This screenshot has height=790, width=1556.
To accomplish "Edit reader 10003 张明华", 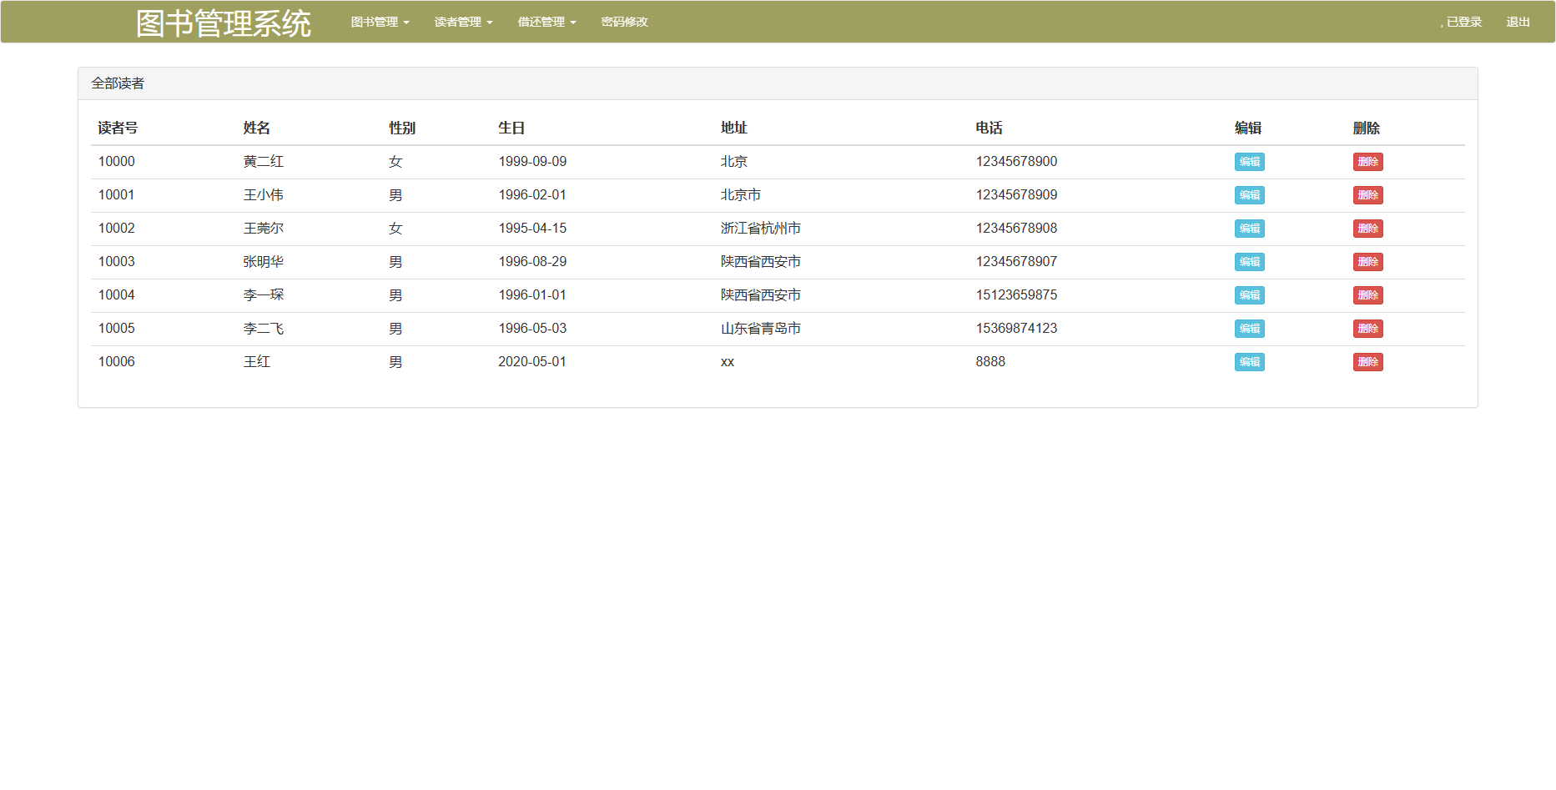I will click(x=1249, y=262).
